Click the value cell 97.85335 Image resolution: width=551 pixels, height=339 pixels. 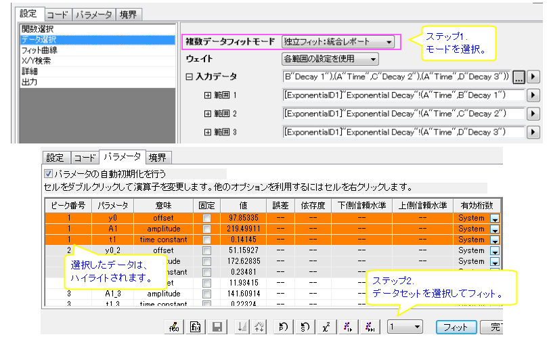(243, 218)
